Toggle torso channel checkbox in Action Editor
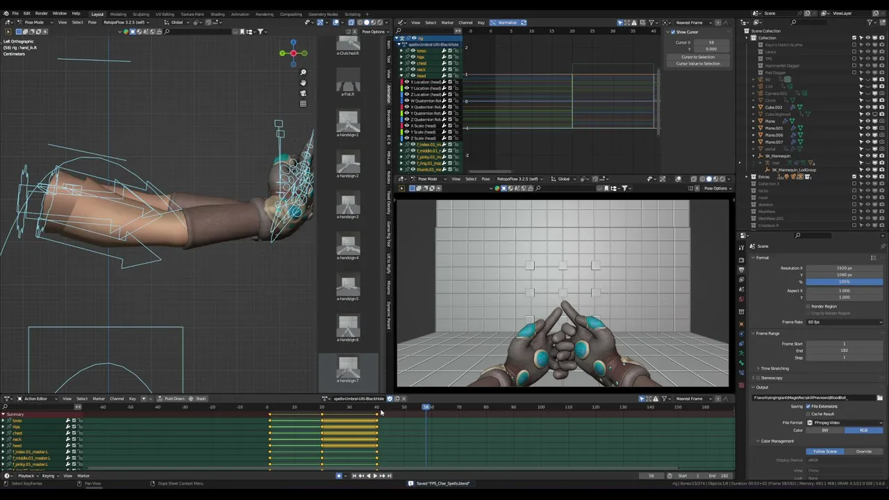 pyautogui.click(x=74, y=421)
